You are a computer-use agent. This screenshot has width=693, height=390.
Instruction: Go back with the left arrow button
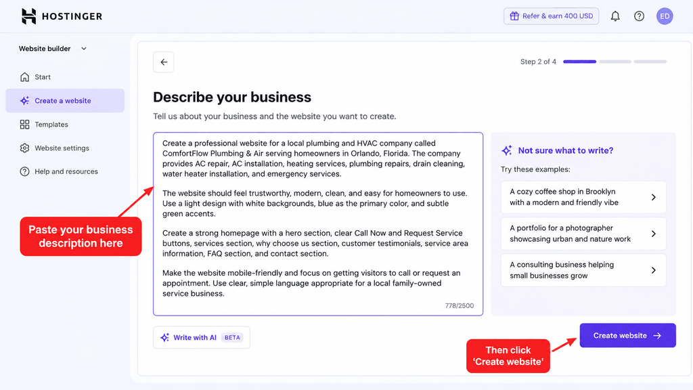[x=164, y=62]
